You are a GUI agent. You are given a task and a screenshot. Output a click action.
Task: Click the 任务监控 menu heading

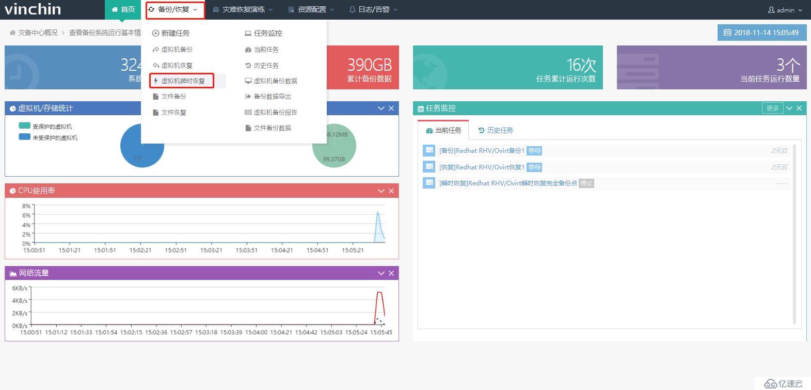(x=263, y=33)
